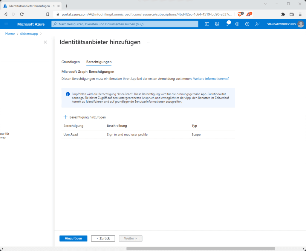Viewport: 306px width, 251px height.
Task: Open portal settings gear
Action: pyautogui.click(x=237, y=24)
